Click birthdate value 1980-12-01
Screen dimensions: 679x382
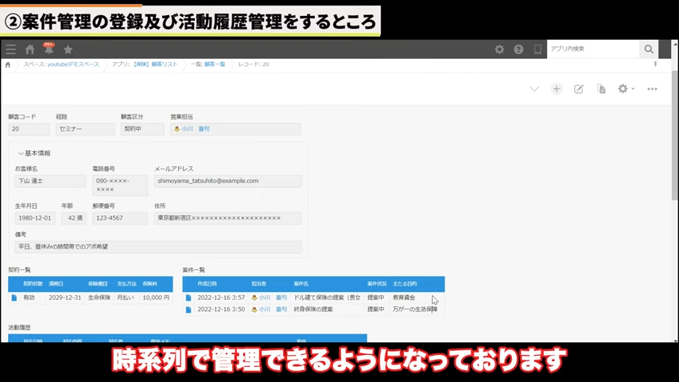tap(35, 219)
